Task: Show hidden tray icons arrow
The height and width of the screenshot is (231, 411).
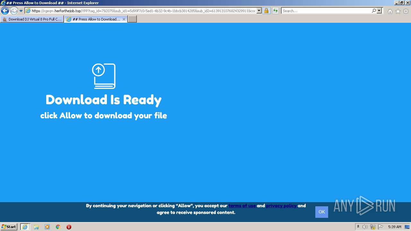Action: pos(358,227)
